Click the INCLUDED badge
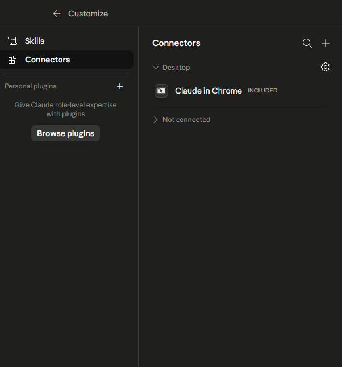Image resolution: width=342 pixels, height=367 pixels. (x=262, y=91)
